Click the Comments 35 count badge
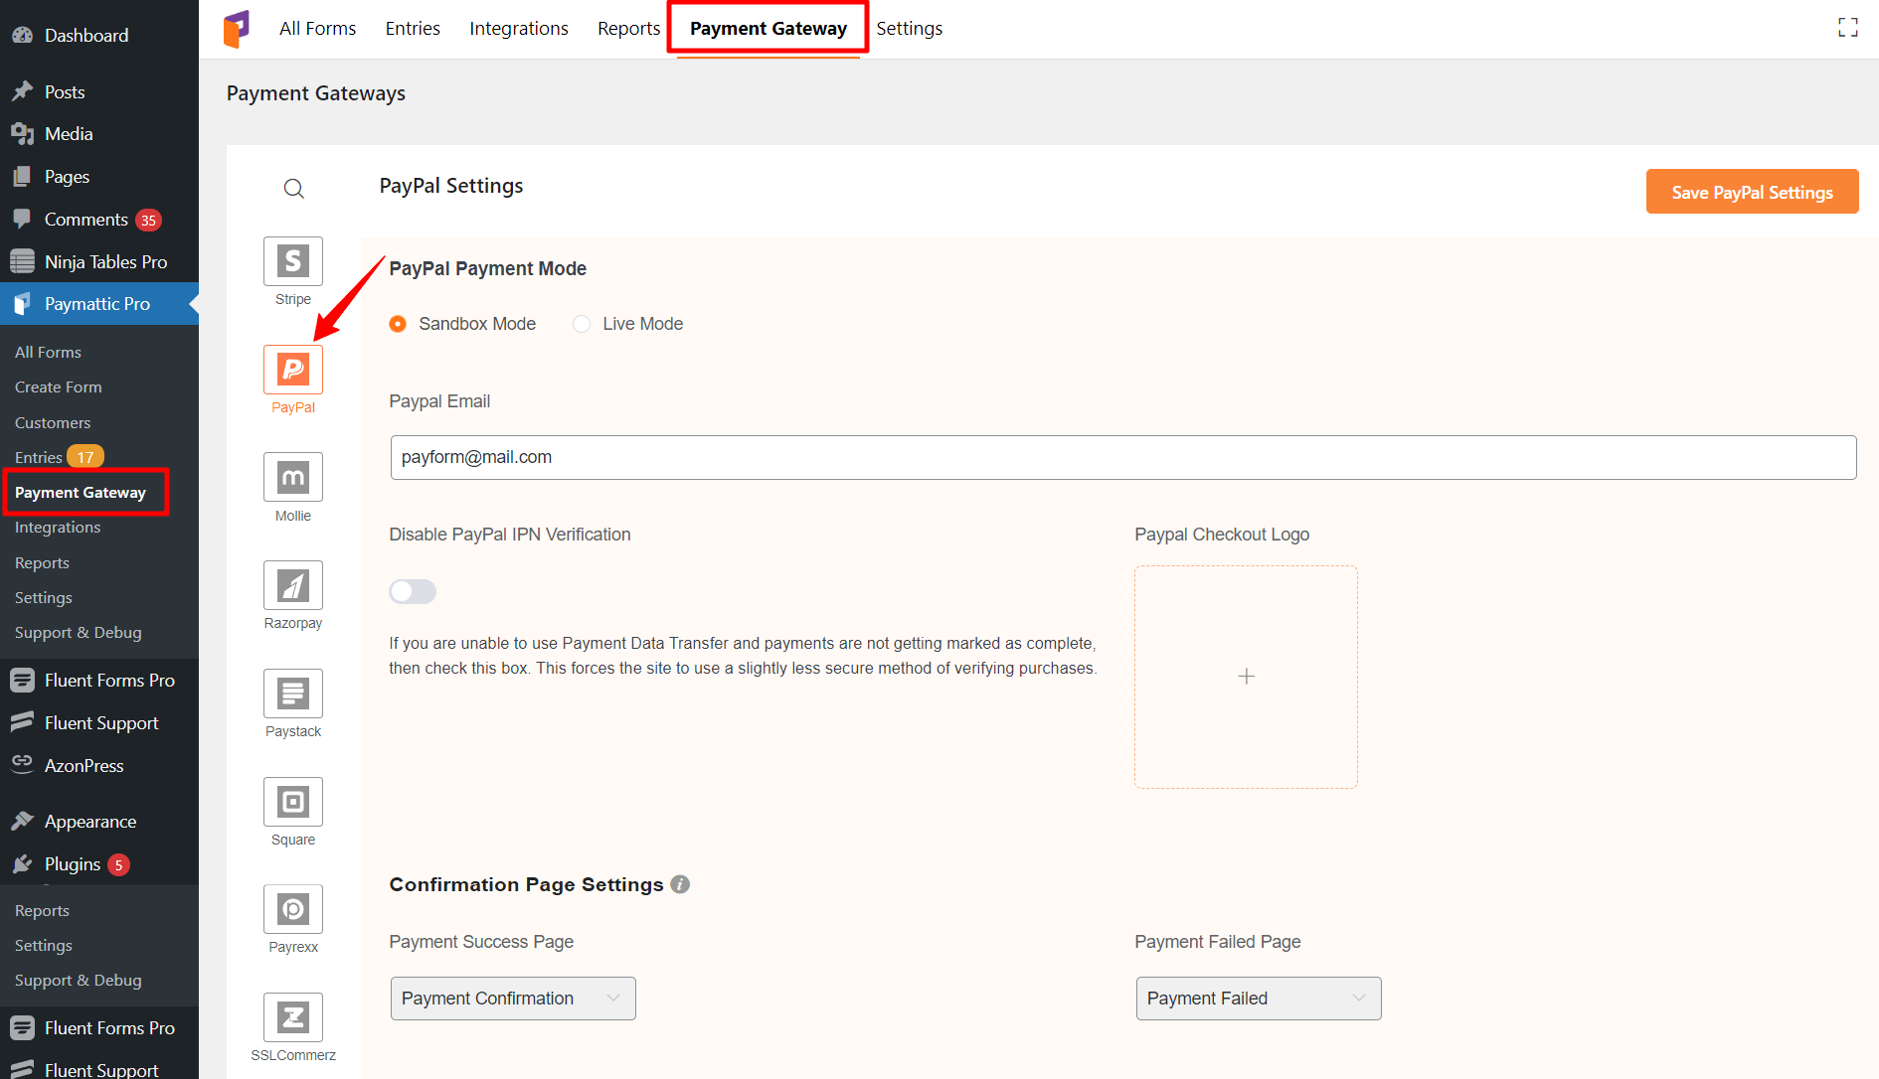Image resolution: width=1879 pixels, height=1079 pixels. click(x=149, y=221)
